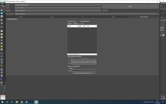Switch to the GI tab
The image size is (166, 104).
(x=82, y=17)
